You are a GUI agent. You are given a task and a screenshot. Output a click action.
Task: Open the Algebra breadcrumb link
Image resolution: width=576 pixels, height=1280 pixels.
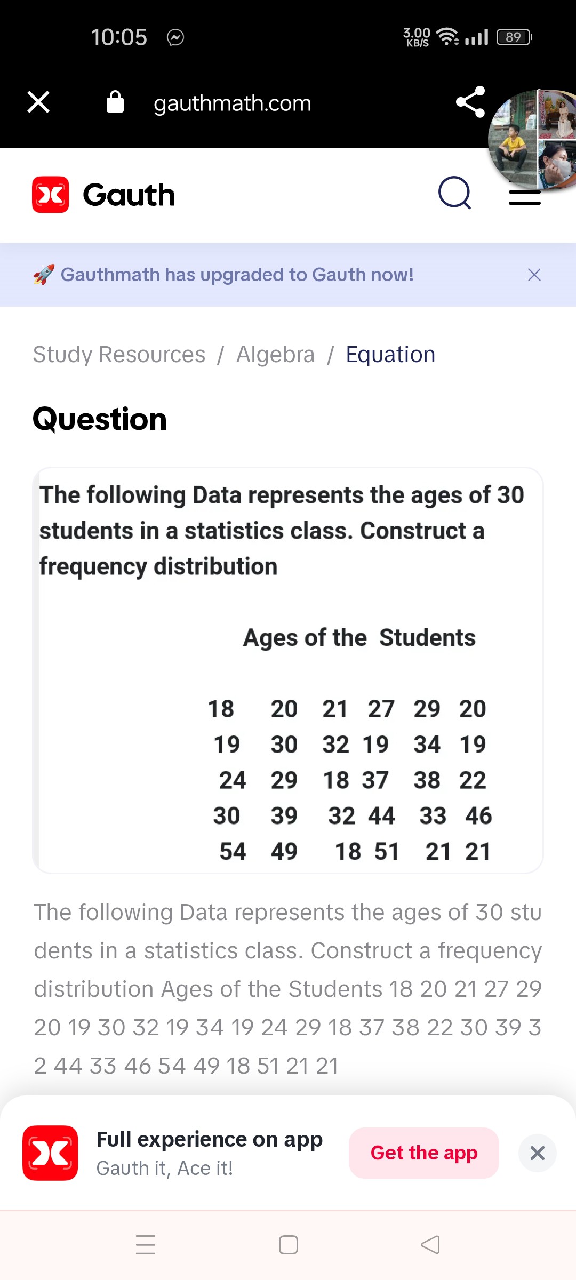click(x=275, y=355)
